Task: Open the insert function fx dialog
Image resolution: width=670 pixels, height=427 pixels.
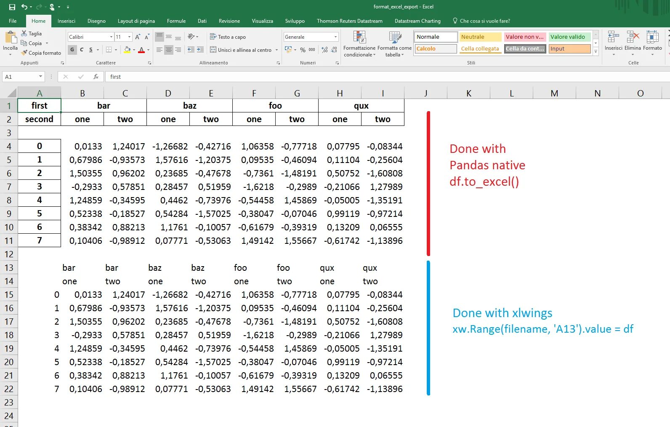Action: coord(96,77)
